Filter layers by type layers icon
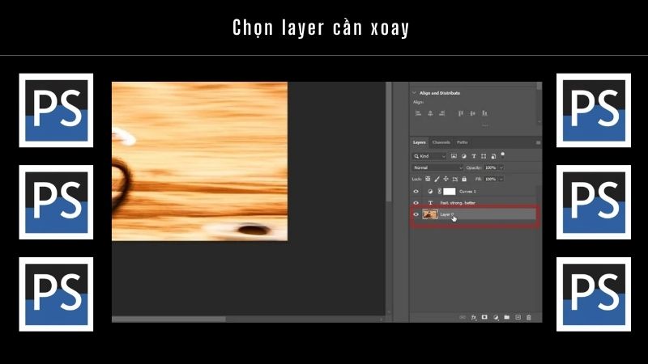648x364 pixels. (474, 156)
